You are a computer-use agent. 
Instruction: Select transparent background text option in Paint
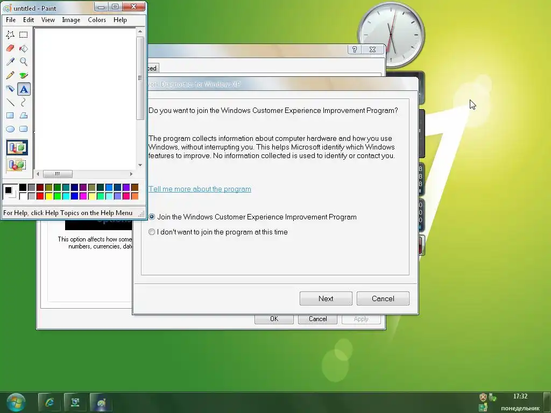[17, 165]
